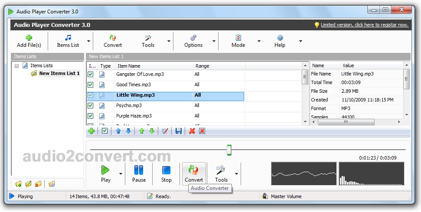Open the top toolbar Tools dropdown arrow
421x212 pixels.
tap(169, 41)
